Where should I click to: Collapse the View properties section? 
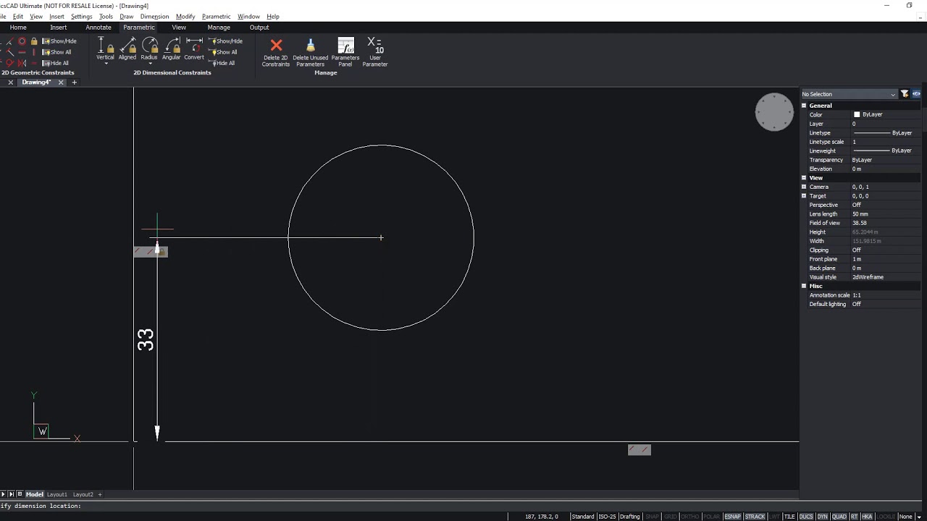coord(804,178)
